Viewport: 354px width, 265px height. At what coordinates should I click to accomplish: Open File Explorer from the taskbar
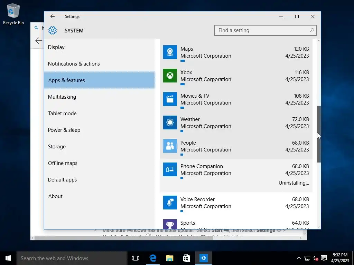coord(169,258)
